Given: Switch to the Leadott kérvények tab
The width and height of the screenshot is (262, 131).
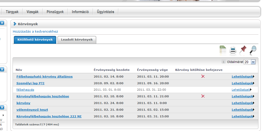Looking at the screenshot, I should (77, 40).
